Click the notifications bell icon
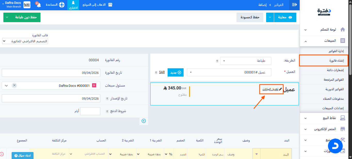Screen dimensions: 352x159 click(39, 5)
